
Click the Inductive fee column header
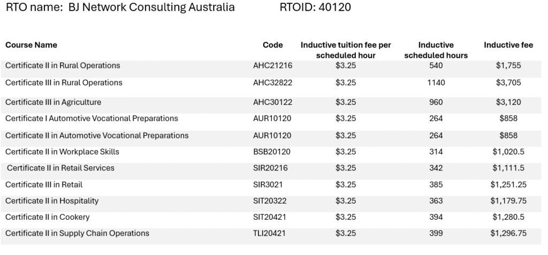click(x=508, y=45)
